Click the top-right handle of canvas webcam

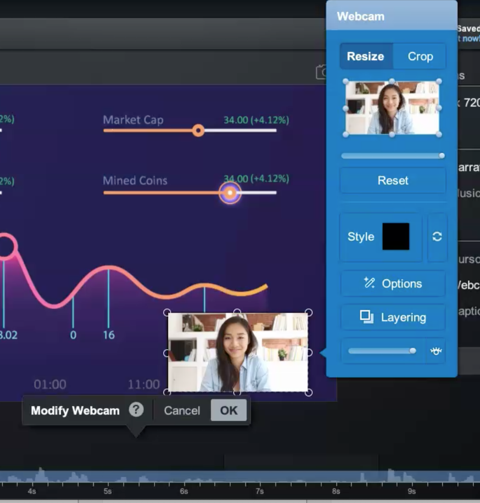308,312
